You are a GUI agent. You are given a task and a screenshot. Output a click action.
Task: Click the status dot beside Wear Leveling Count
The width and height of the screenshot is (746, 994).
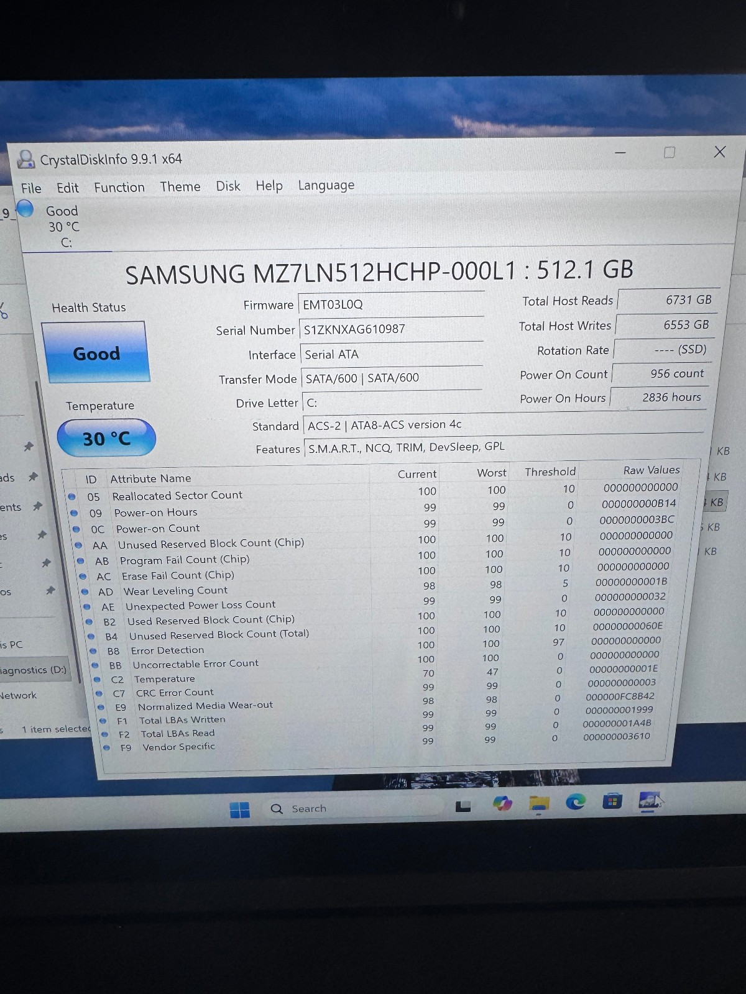84,591
